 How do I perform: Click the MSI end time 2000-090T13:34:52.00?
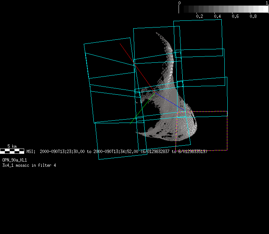point(116,152)
